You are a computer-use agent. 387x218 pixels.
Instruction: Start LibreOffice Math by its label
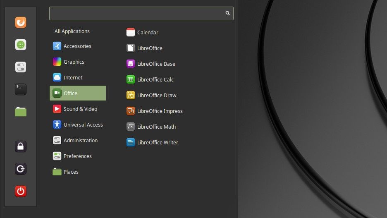(x=156, y=127)
